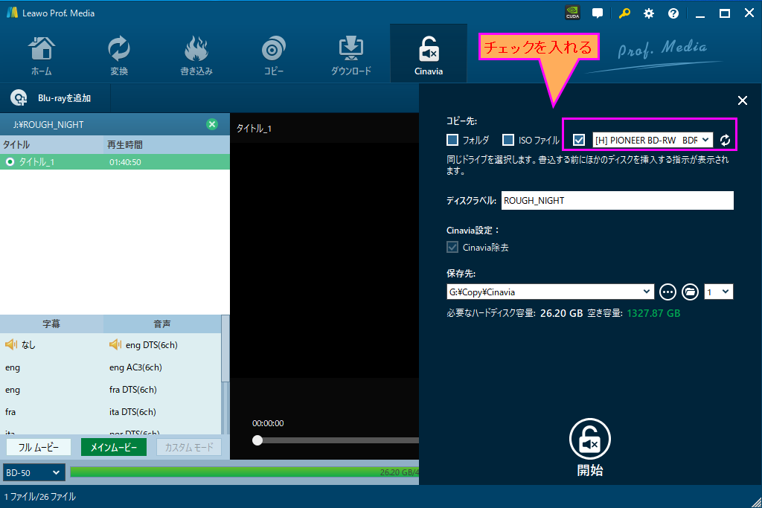Select the fra subtitle entry
The width and height of the screenshot is (762, 508).
click(x=10, y=412)
